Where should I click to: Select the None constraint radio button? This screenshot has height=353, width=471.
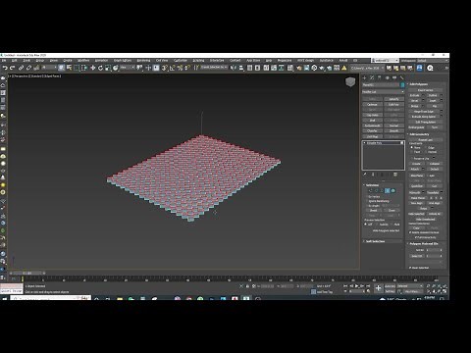coord(412,148)
